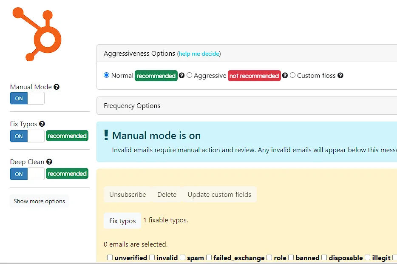Click the Unsubscribe button
This screenshot has width=397, height=264.
click(128, 194)
